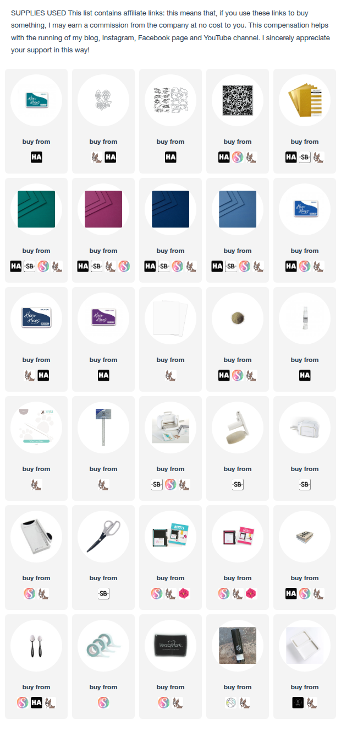
Task: Click the dog icon under the T-square ruler
Action: click(x=103, y=484)
